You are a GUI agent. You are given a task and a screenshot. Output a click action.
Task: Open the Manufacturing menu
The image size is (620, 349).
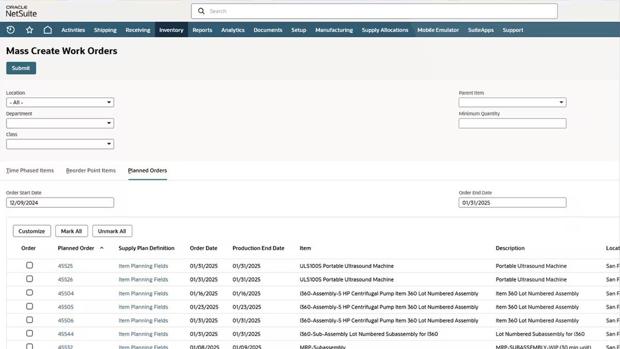click(334, 30)
